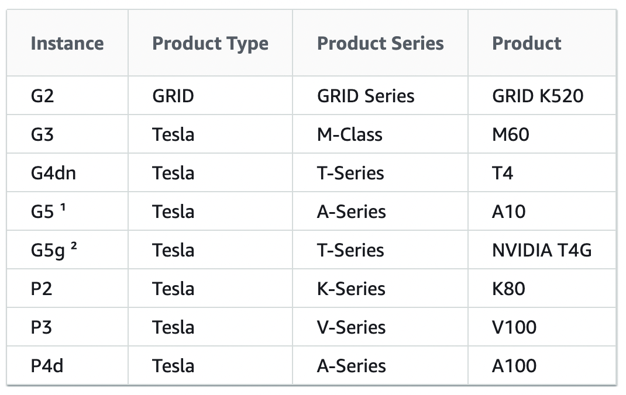Select the A100 product cell
The width and height of the screenshot is (626, 395).
(x=514, y=366)
